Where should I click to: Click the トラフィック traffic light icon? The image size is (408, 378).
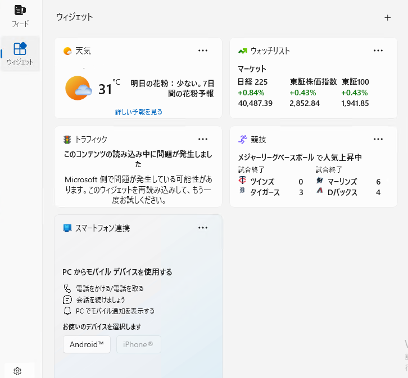[67, 140]
